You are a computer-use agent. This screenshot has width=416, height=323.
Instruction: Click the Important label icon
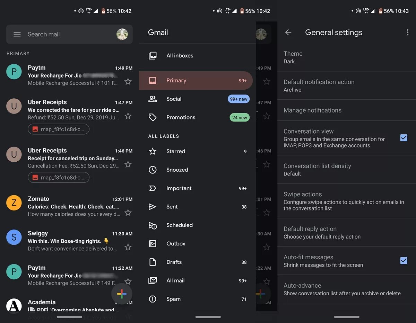[153, 188]
